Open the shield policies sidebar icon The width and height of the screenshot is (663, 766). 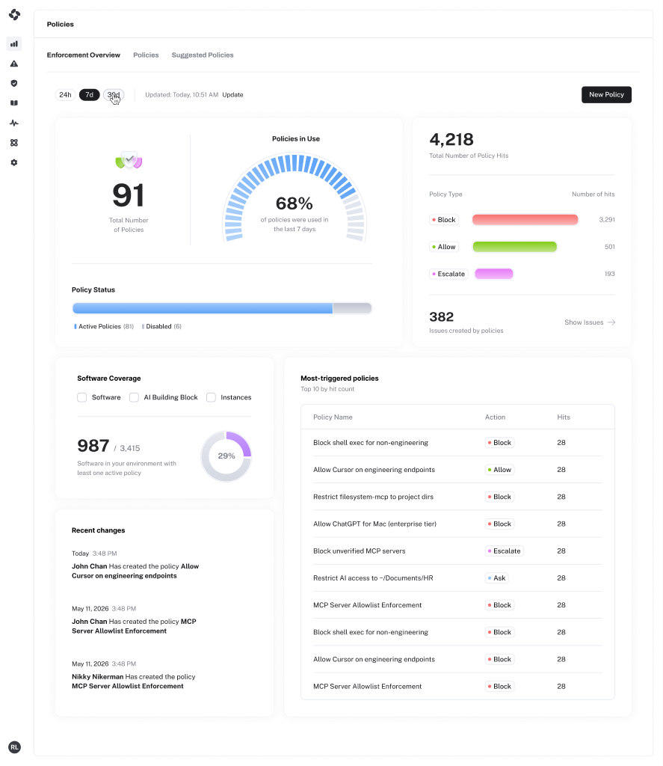click(x=14, y=84)
